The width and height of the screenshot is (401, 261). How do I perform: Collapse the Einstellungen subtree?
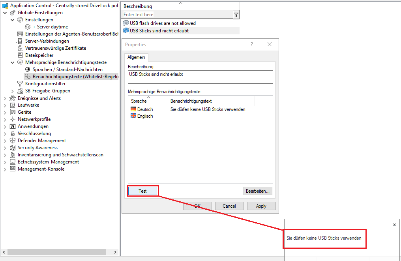(x=12, y=20)
